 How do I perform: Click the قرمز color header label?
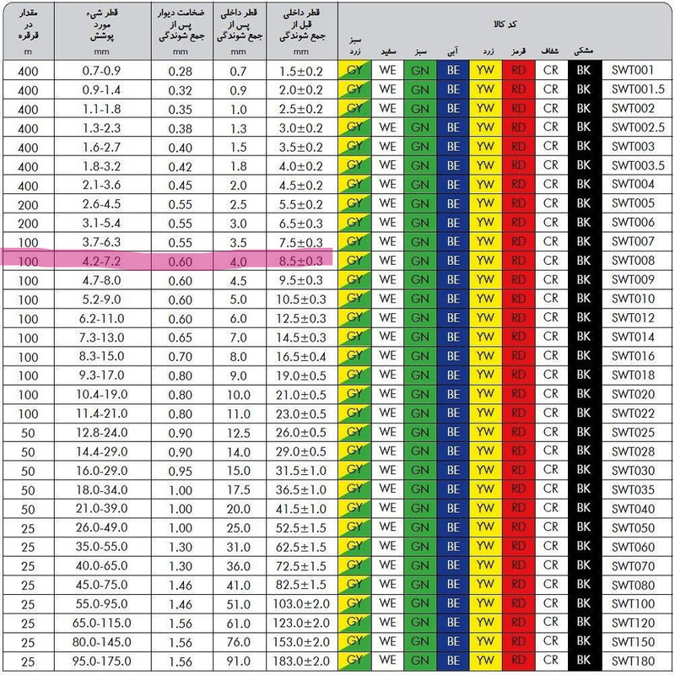pyautogui.click(x=517, y=50)
